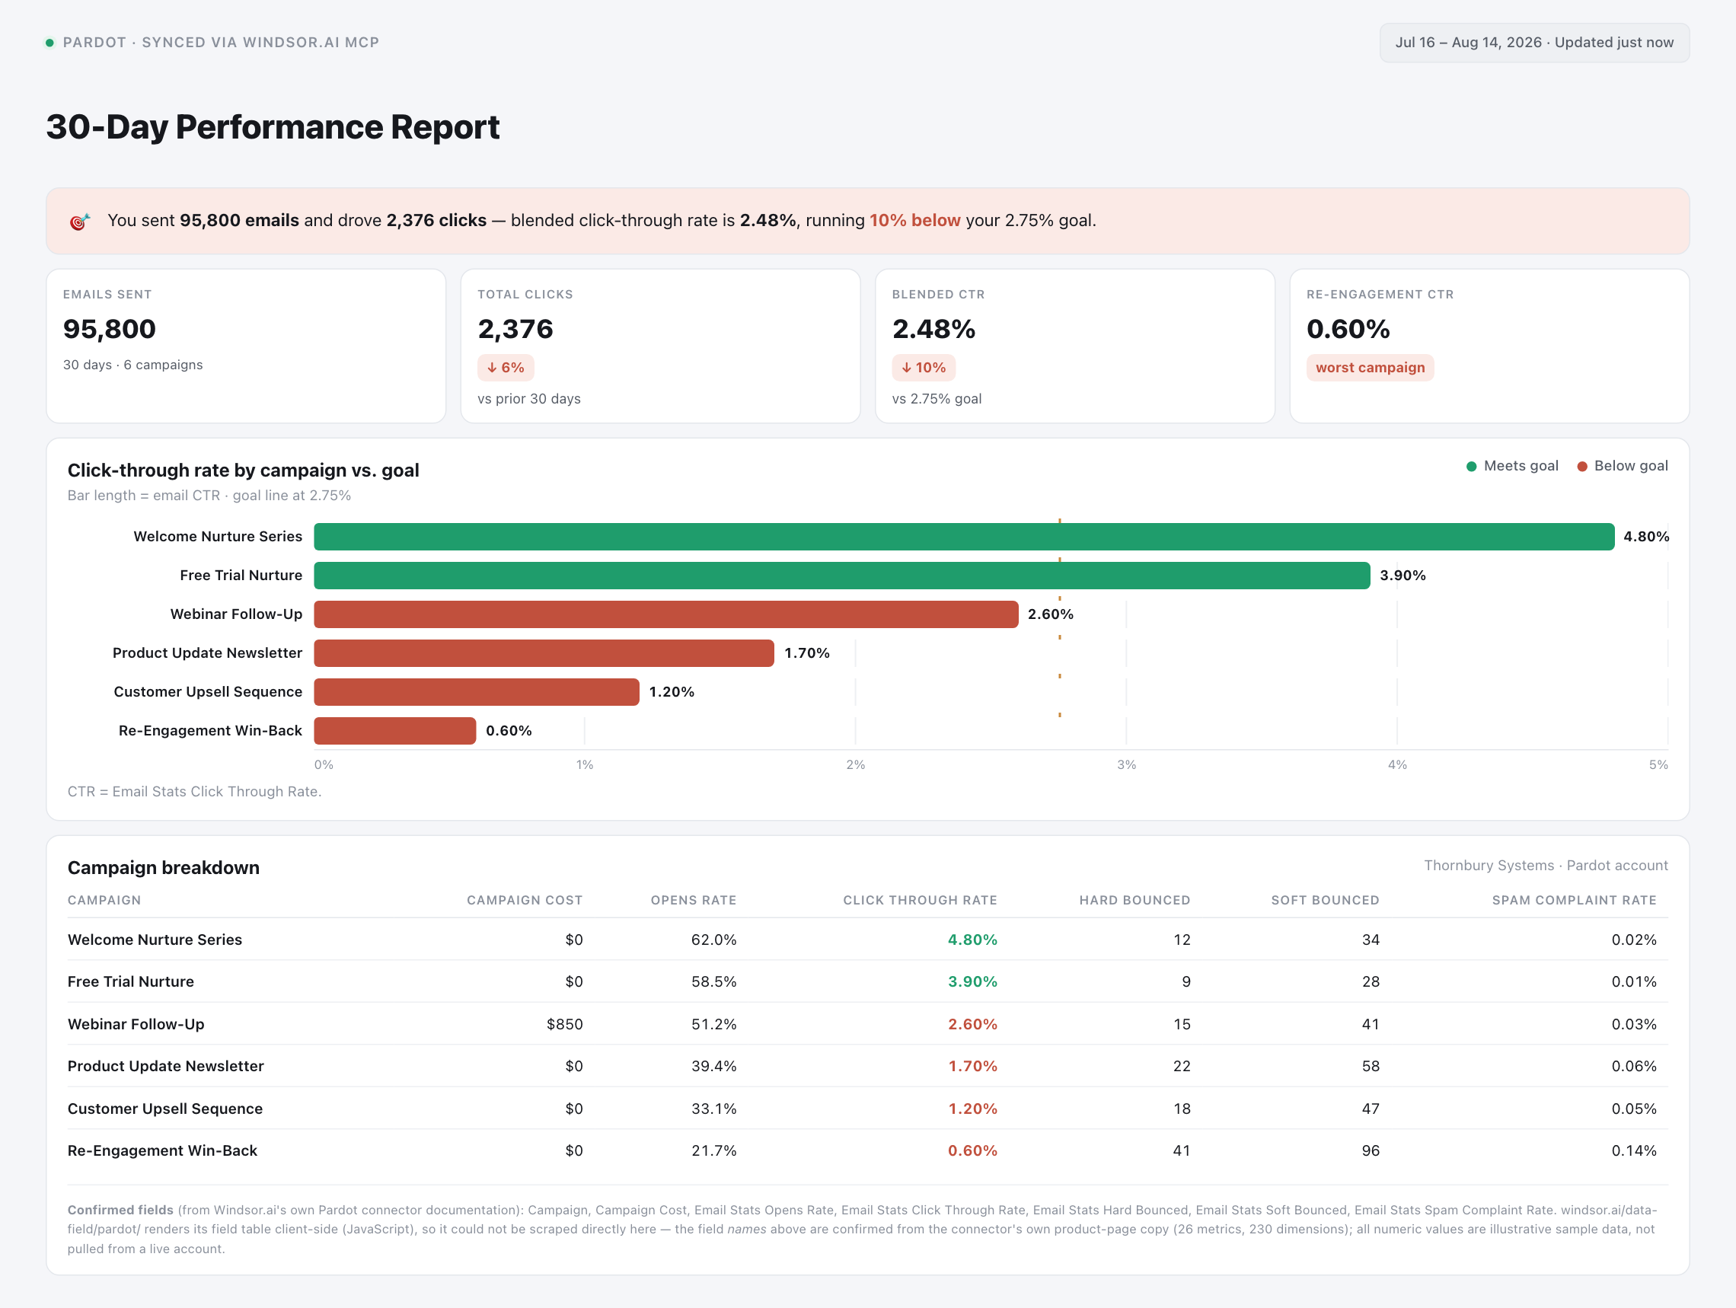Click the Customer Upsell Sequence chart bar

pos(477,692)
